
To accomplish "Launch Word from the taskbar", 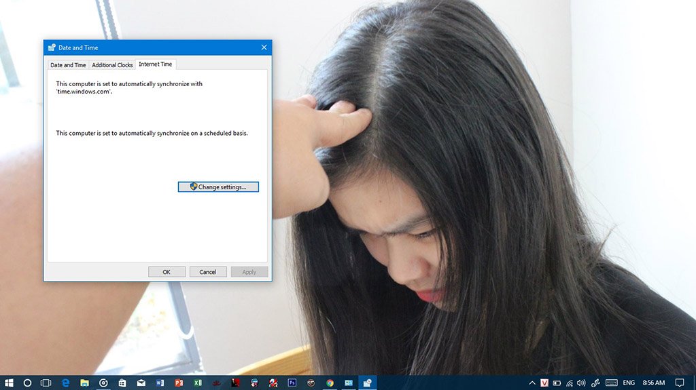I will click(x=160, y=383).
